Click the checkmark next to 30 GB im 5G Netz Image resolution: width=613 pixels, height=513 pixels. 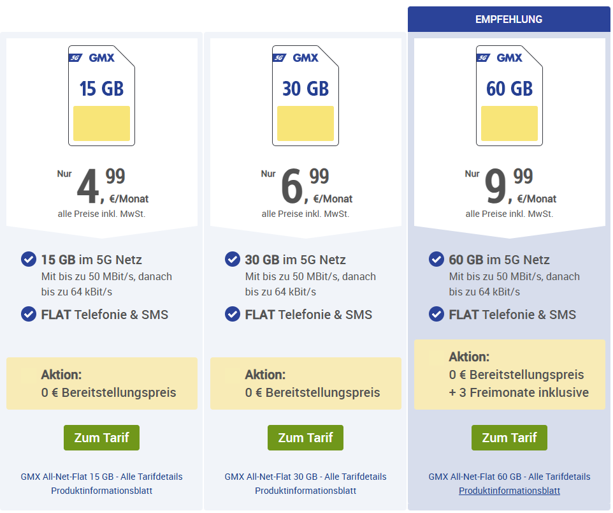click(x=233, y=259)
